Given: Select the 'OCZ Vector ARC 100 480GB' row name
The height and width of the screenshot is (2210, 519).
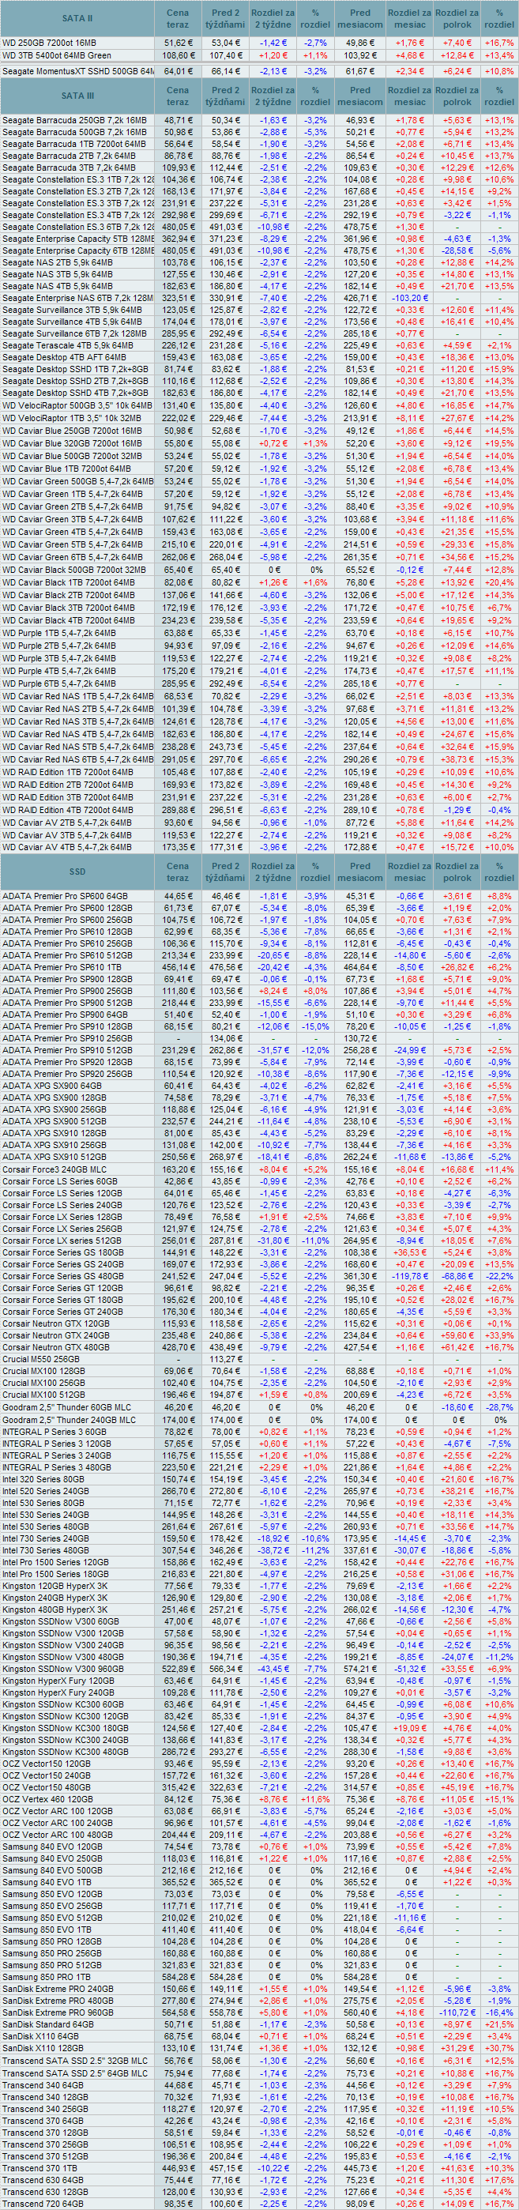Looking at the screenshot, I should point(58,1834).
